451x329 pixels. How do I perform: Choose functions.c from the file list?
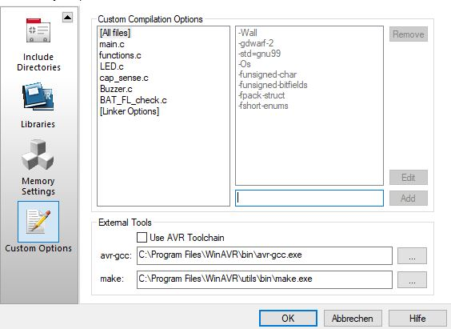click(x=120, y=55)
